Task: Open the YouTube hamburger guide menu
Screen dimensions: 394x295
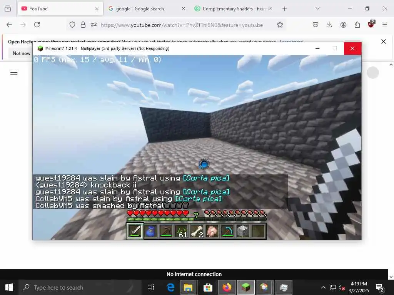Action: (x=14, y=73)
